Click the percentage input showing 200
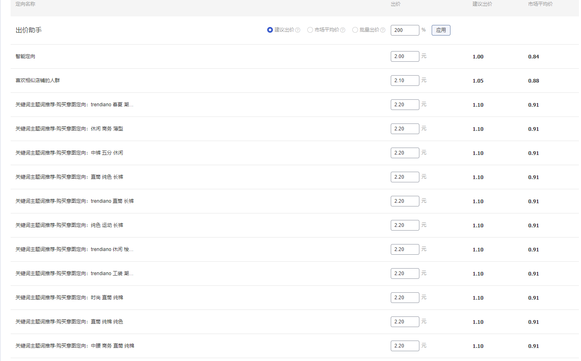The width and height of the screenshot is (581, 361). (x=405, y=30)
